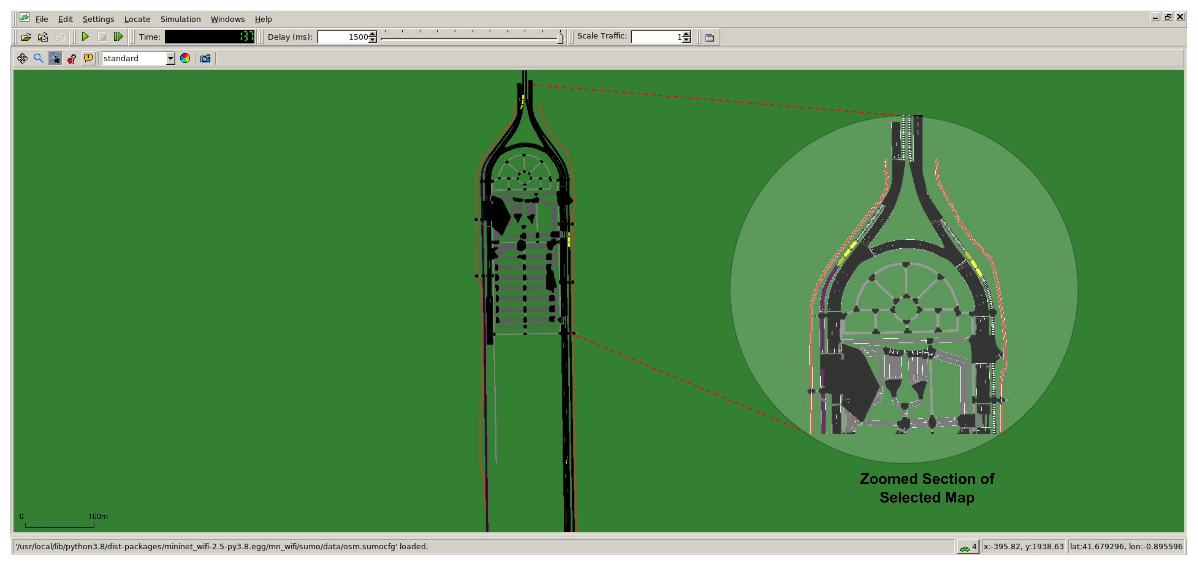The height and width of the screenshot is (563, 1198).
Task: Perform a single simulation step
Action: point(119,37)
